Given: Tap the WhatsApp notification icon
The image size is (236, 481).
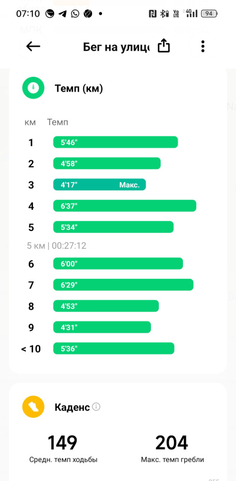Looking at the screenshot, I should tap(75, 14).
